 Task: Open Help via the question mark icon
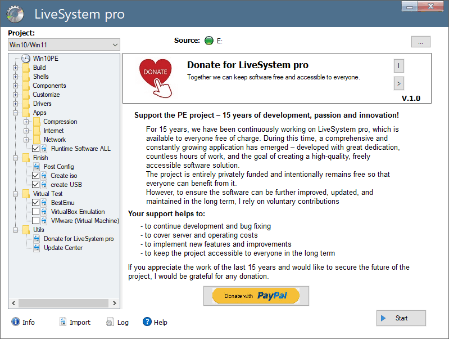[x=147, y=322]
